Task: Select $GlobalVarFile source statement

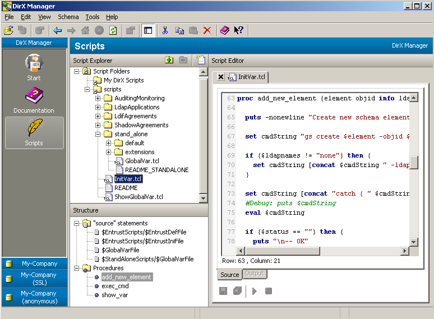Action: pos(121,250)
